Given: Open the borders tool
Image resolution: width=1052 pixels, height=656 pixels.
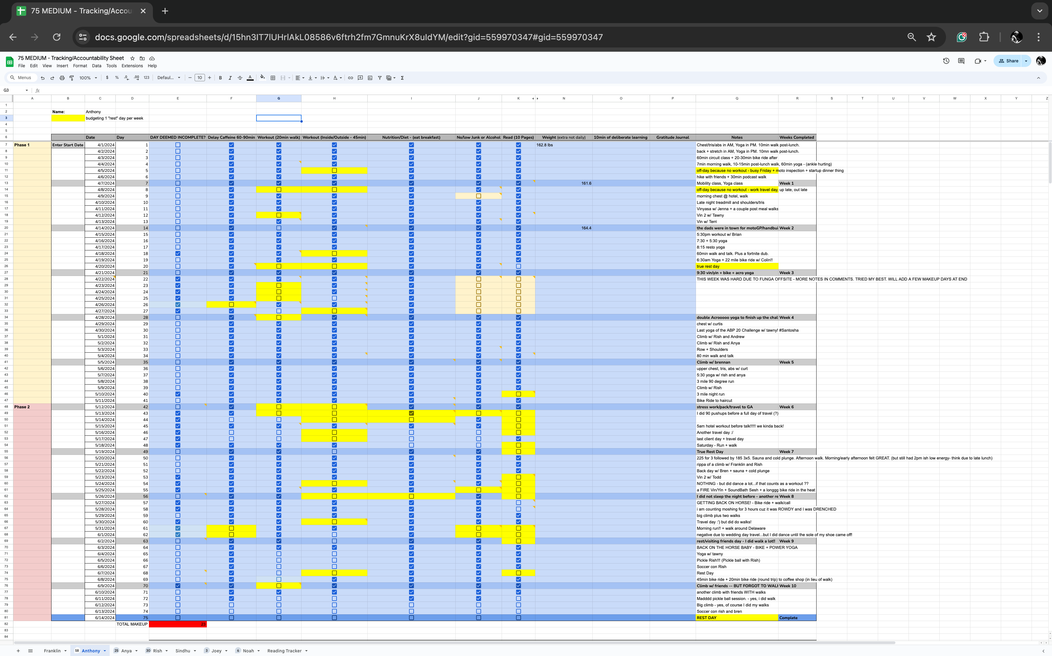Looking at the screenshot, I should click(273, 78).
